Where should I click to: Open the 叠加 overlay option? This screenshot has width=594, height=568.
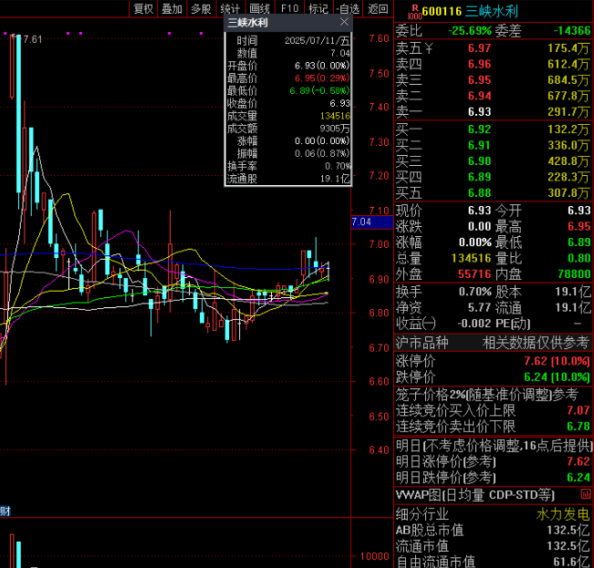[x=172, y=9]
